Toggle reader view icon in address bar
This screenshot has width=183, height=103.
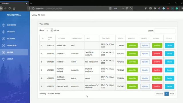point(110,8)
